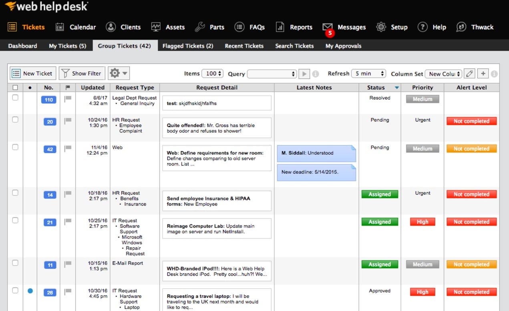
Task: Flag ticket 11
Action: [x=68, y=265]
